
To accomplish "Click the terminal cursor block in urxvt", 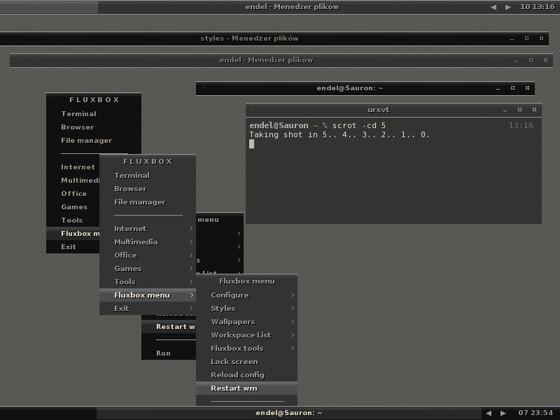I will [252, 144].
